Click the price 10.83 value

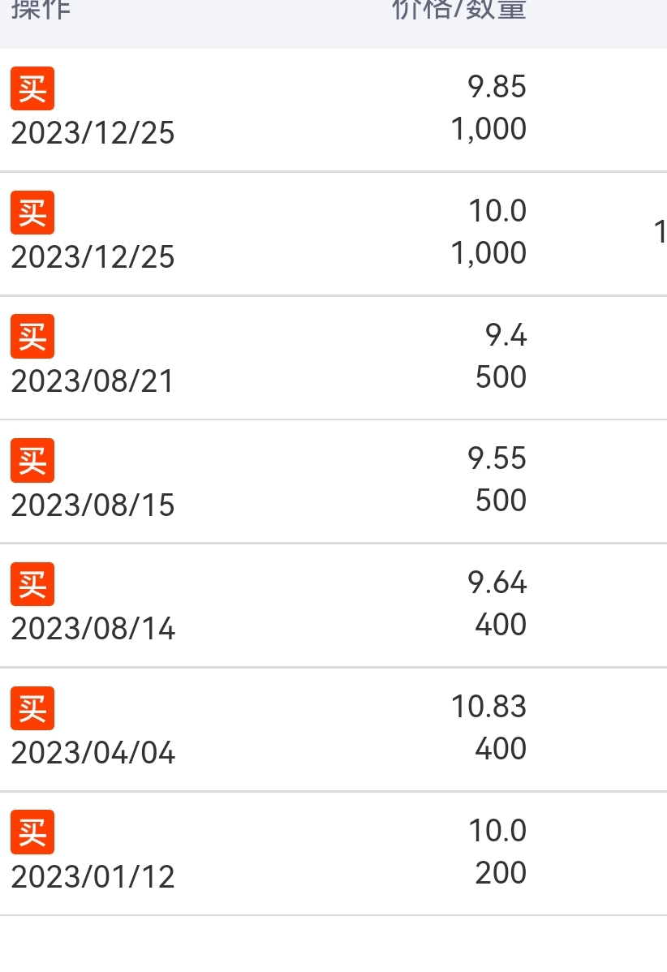(x=489, y=707)
